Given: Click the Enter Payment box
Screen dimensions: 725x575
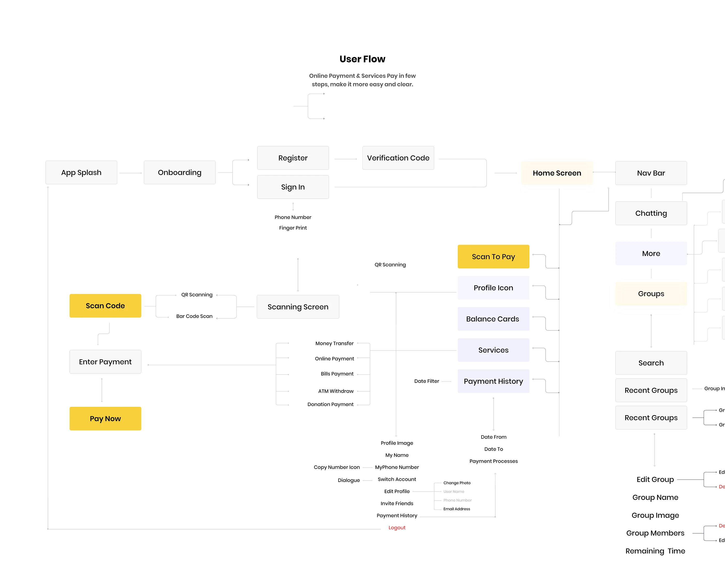Looking at the screenshot, I should pos(105,362).
